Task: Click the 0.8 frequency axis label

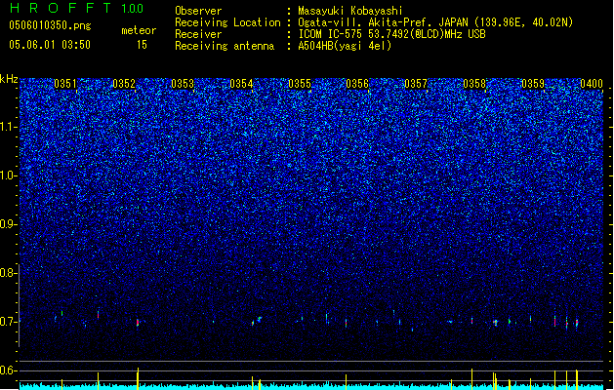Action: click(x=9, y=273)
